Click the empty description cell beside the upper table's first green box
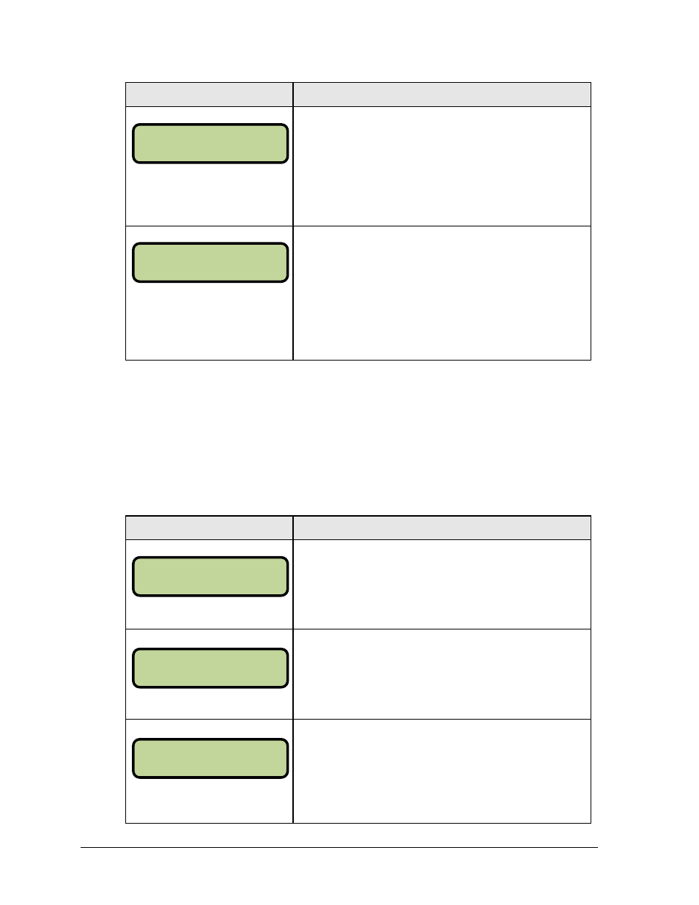 coord(442,166)
